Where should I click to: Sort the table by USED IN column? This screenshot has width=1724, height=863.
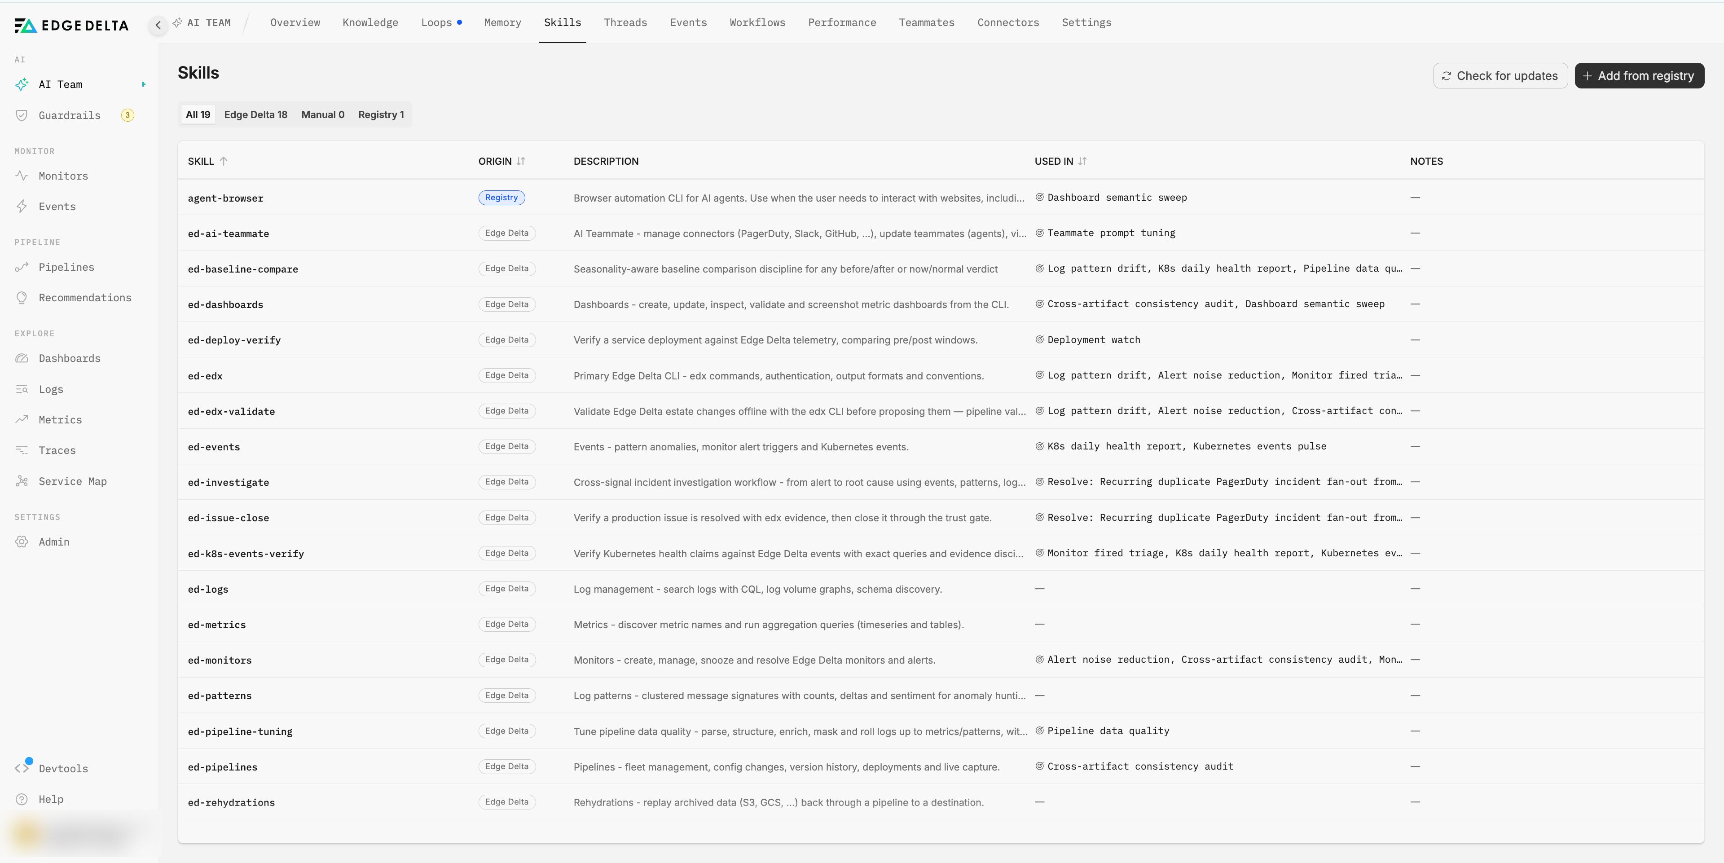click(1082, 161)
